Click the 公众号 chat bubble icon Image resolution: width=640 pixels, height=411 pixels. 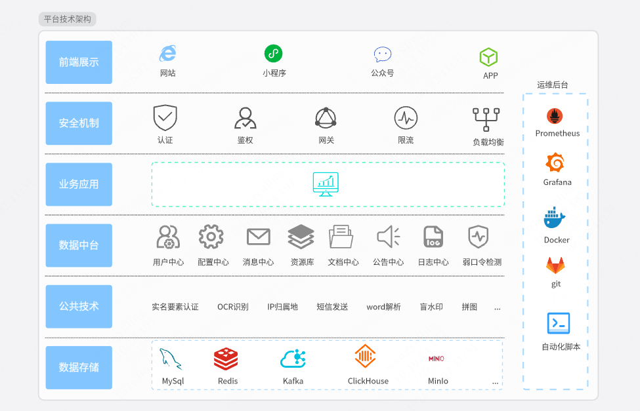pyautogui.click(x=383, y=54)
